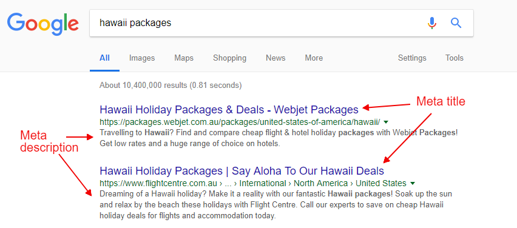Expand the Flight Centre result's dropdown arrow
Screen dimensions: 517x228
click(x=412, y=183)
